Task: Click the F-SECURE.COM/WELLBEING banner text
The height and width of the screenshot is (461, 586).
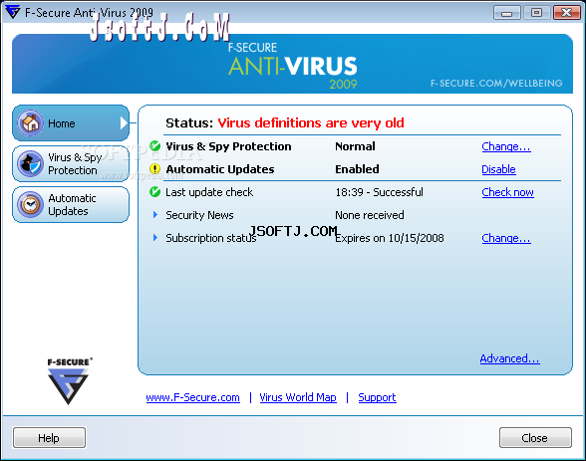Action: click(x=496, y=83)
